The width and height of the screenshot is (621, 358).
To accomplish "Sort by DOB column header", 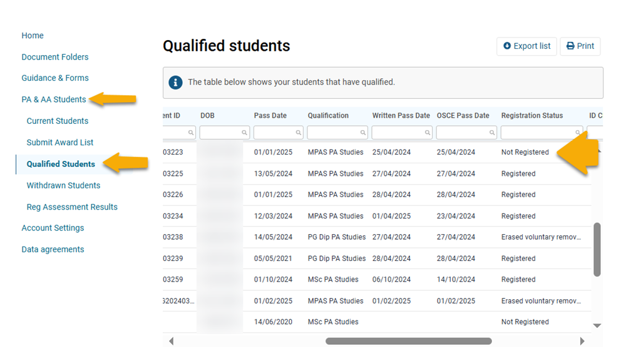I will click(207, 116).
